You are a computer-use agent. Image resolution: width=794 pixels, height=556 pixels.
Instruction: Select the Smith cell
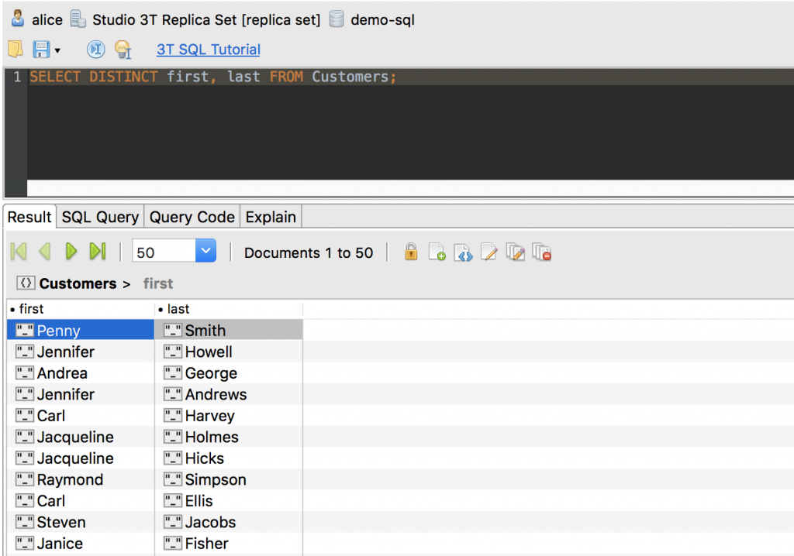coord(229,330)
